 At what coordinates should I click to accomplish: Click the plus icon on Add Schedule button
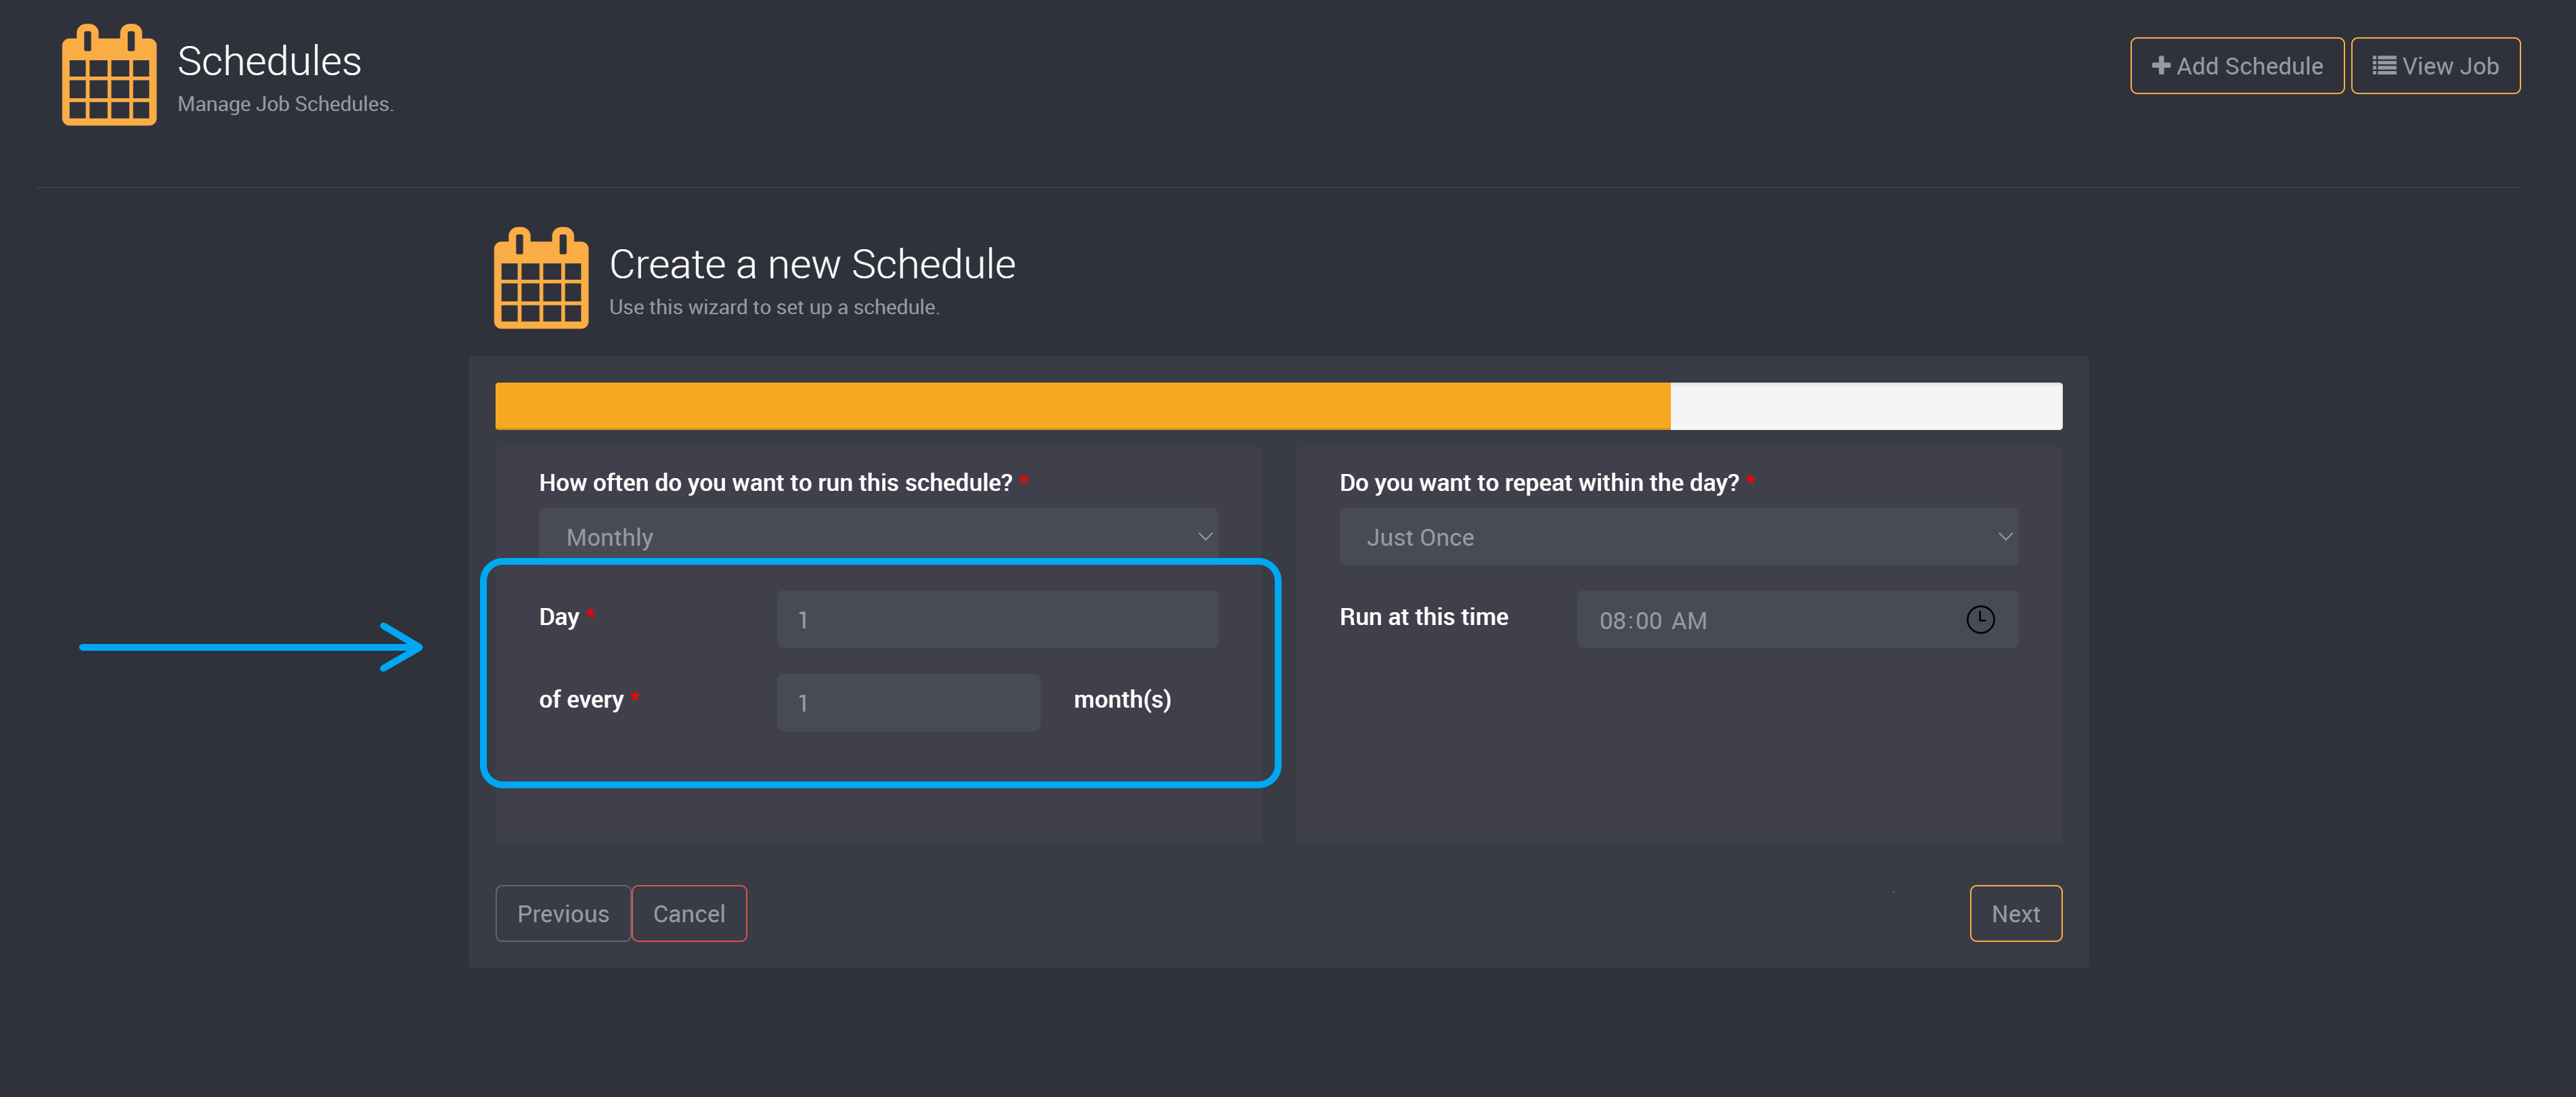pos(2160,66)
